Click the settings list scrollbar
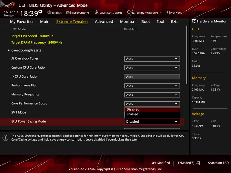Viewport: 231px width, 173px height. click(187, 55)
